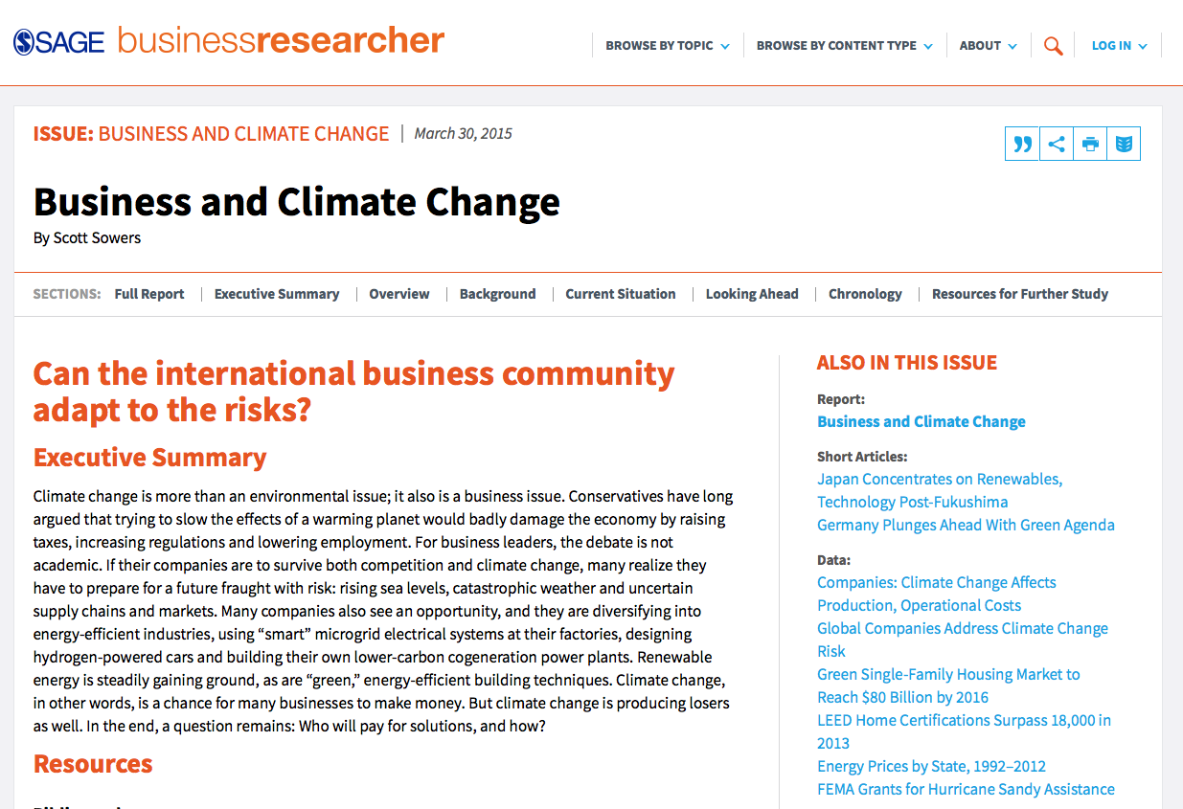Click the book/save icon in article toolbar
This screenshot has height=809, width=1183.
coord(1124,145)
